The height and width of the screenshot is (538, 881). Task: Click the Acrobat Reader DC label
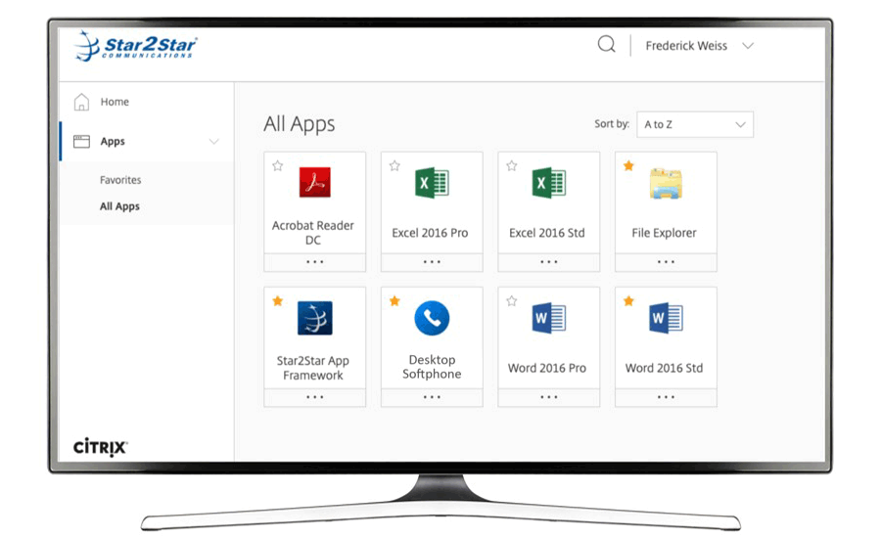pos(313,233)
